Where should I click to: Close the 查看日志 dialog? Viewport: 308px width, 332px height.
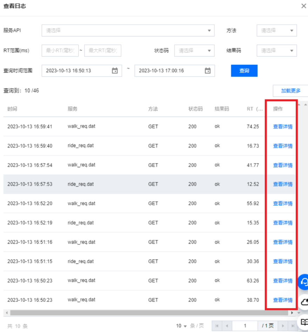click(x=303, y=6)
